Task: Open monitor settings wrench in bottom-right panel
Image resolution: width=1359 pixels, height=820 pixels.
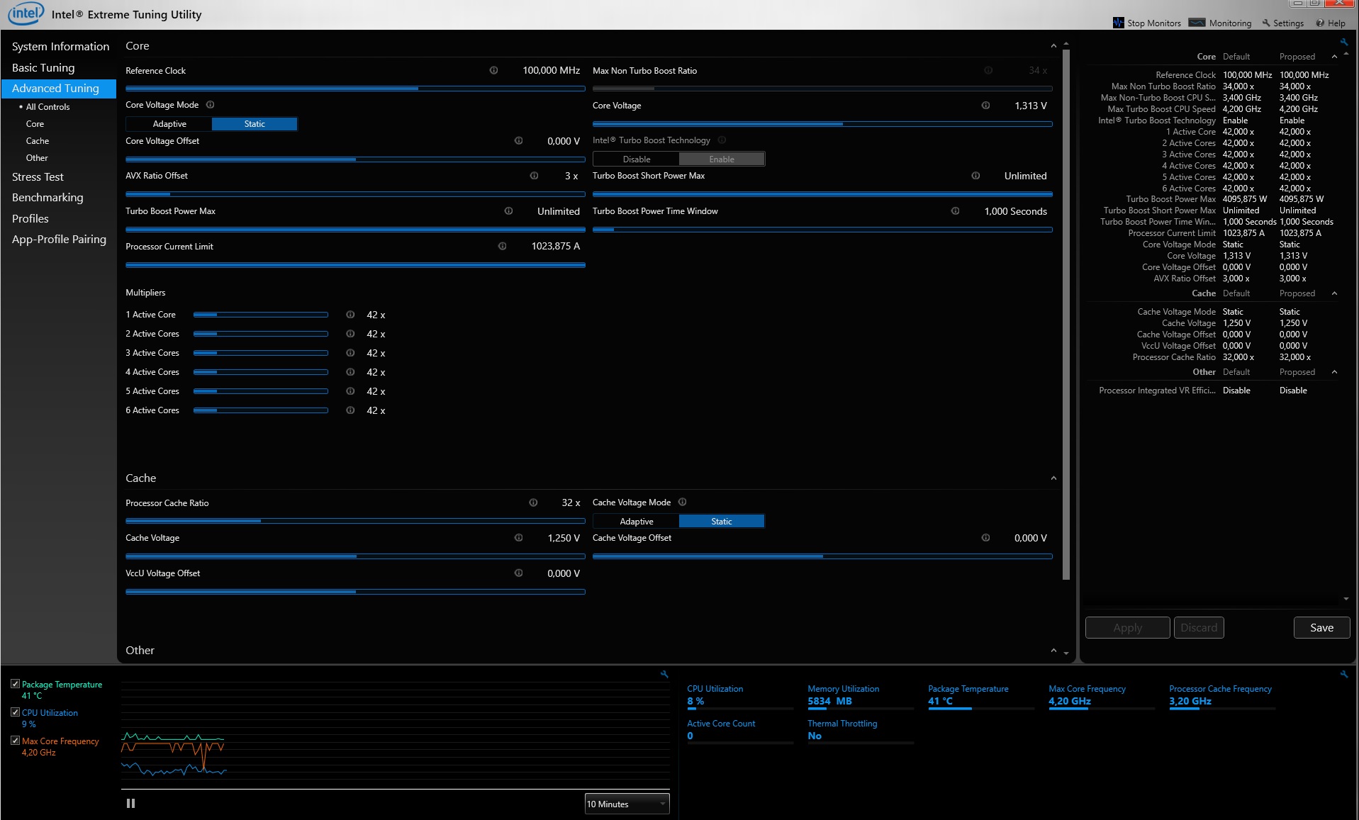Action: point(1344,674)
